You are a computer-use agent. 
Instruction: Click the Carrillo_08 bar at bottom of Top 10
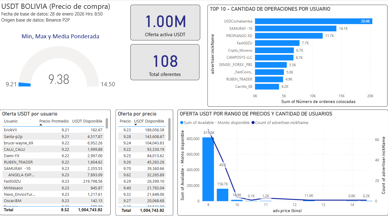(x=267, y=87)
